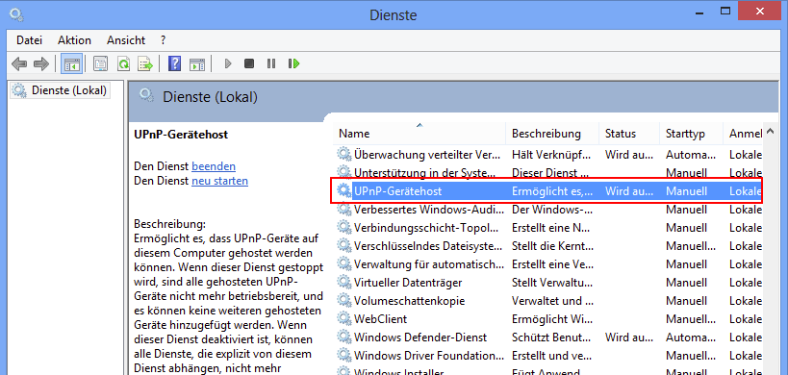
Task: Select the Windows Driver Foundation... service
Action: pos(429,356)
